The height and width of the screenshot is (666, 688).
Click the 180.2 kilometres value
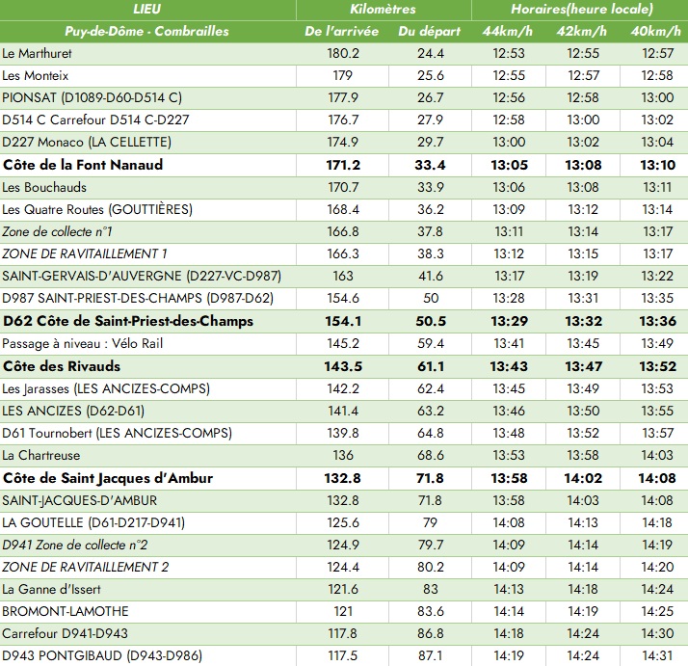344,53
